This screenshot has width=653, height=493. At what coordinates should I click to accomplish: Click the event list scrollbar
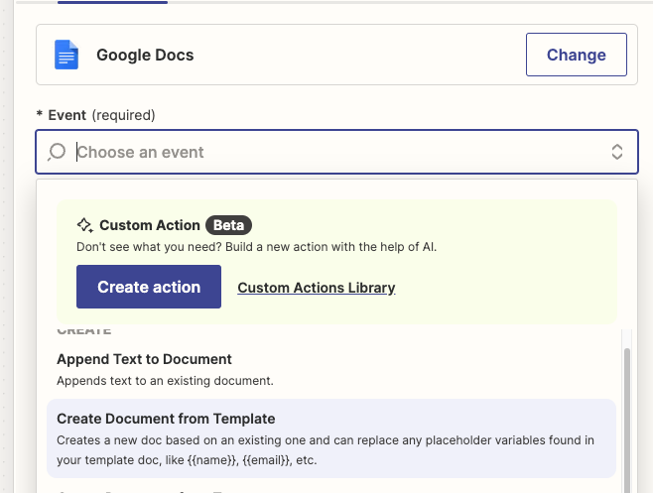(x=627, y=421)
